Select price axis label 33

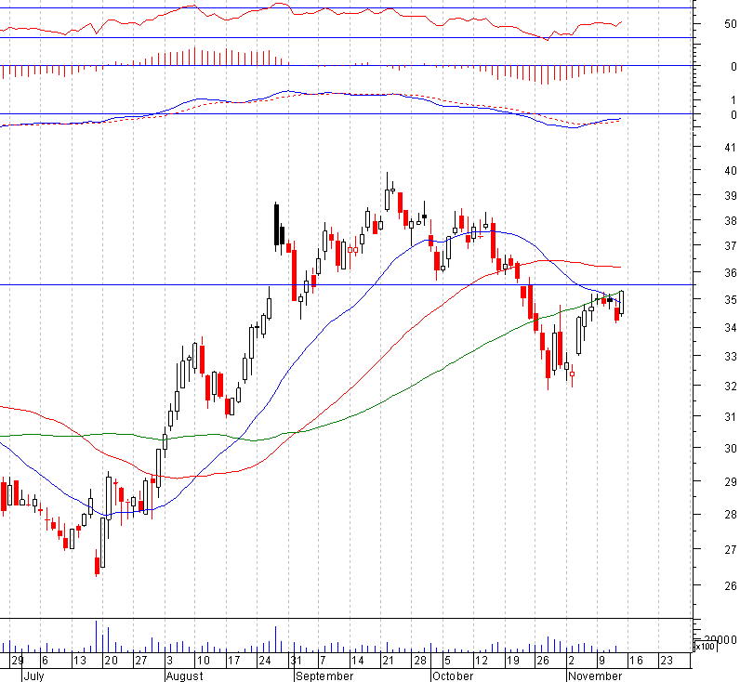(731, 357)
